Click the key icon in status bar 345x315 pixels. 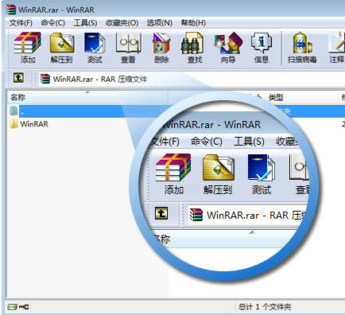pyautogui.click(x=24, y=307)
